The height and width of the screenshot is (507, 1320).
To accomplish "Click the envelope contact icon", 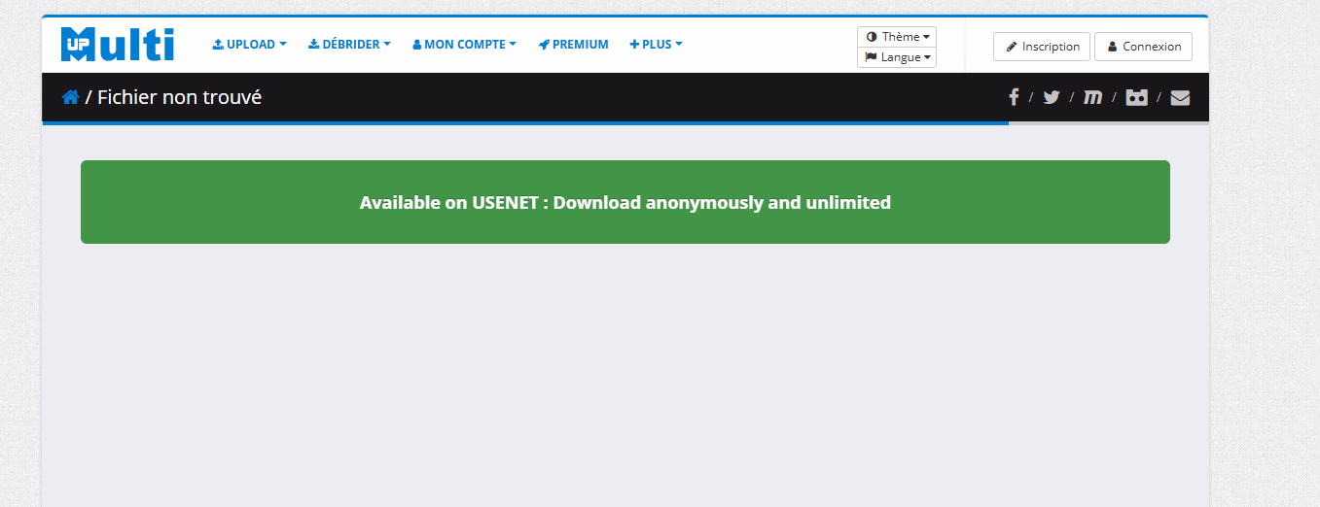I will 1180,97.
